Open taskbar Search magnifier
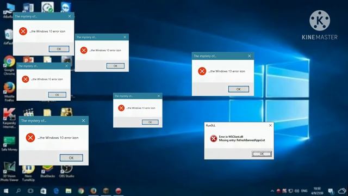Screen dimensions: 348x196 [18, 191]
